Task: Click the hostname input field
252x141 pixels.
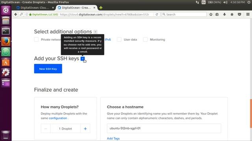Action: pos(164,128)
